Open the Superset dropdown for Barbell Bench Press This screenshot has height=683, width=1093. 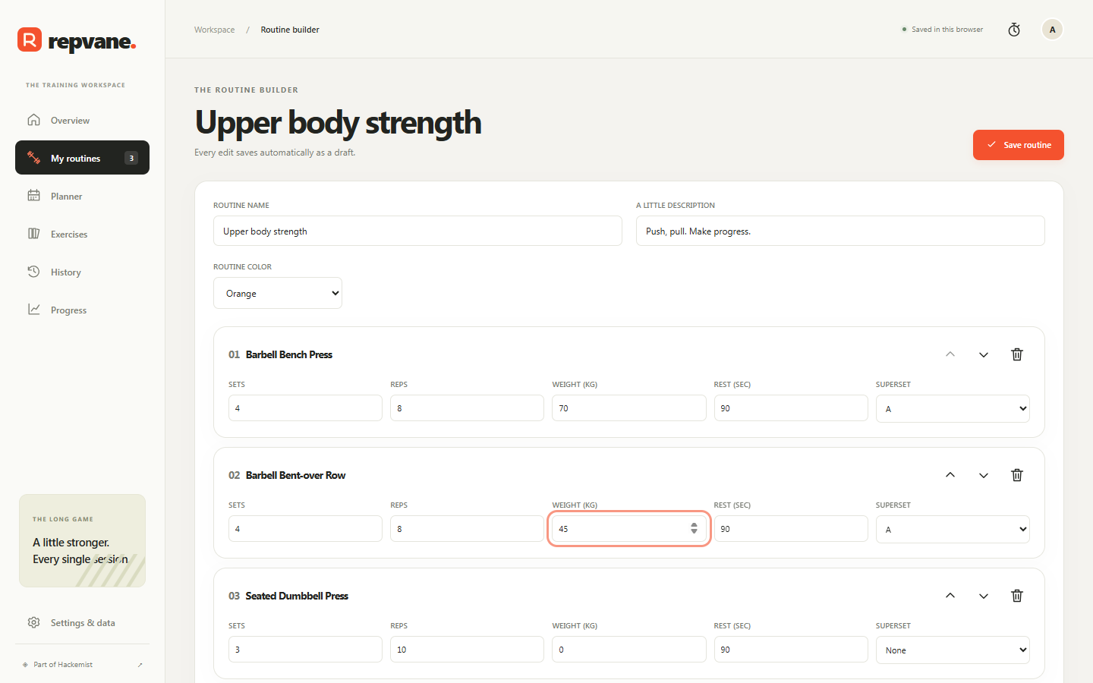tap(953, 408)
